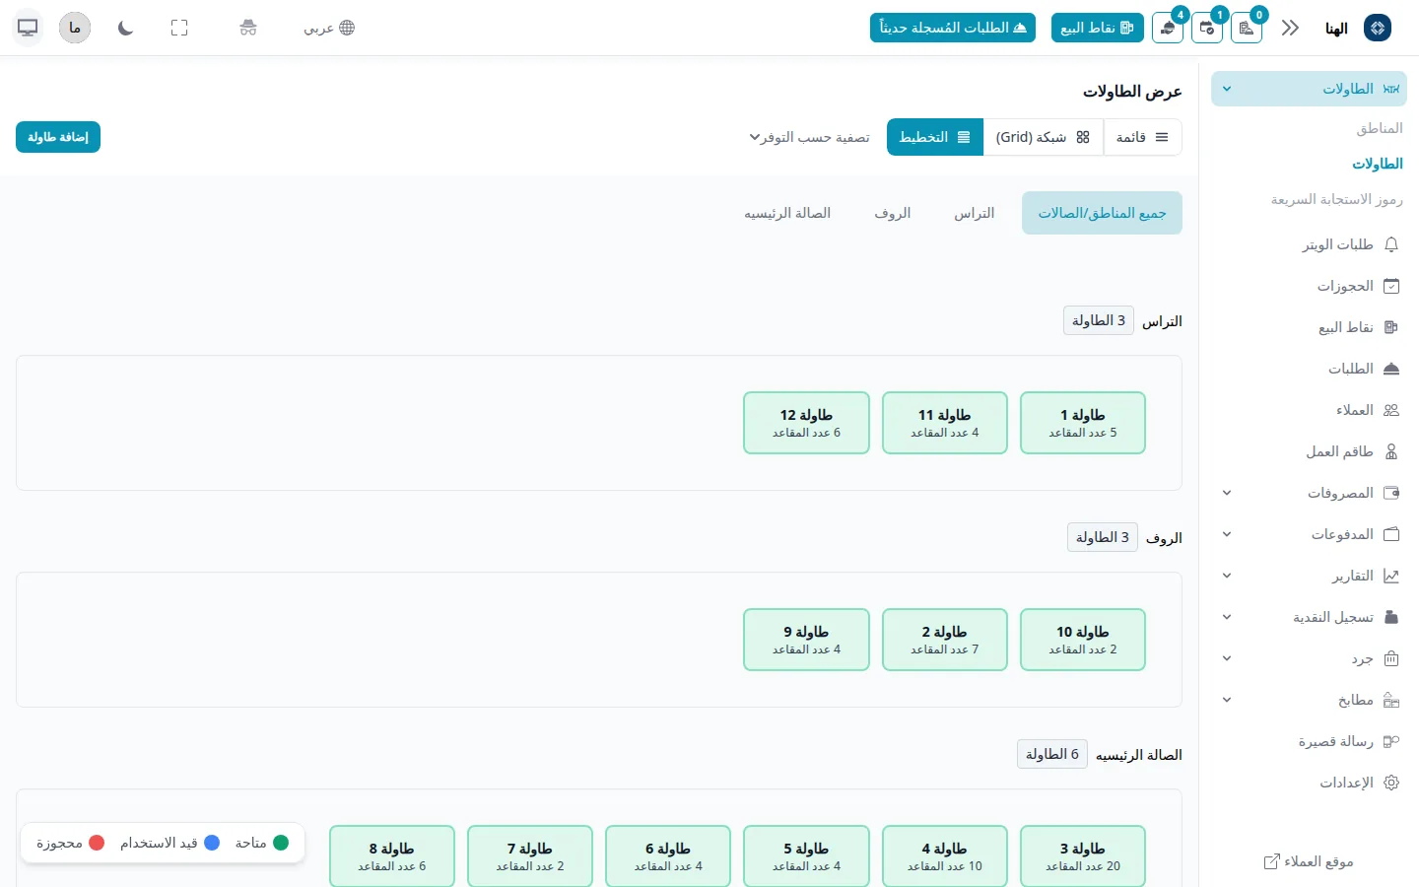Open موقع العملاء external link
This screenshot has width=1419, height=887.
pyautogui.click(x=1309, y=861)
